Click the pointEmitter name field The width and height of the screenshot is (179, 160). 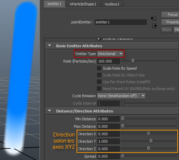pyautogui.click(x=121, y=22)
